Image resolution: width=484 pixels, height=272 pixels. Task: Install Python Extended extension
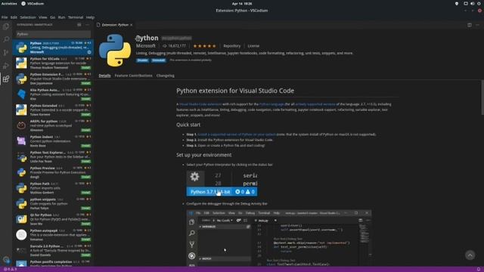pos(85,114)
